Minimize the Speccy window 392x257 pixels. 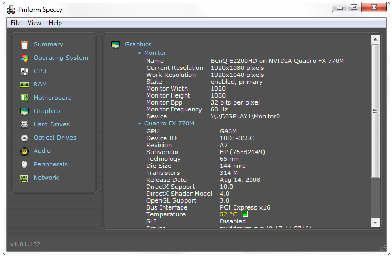(x=340, y=7)
